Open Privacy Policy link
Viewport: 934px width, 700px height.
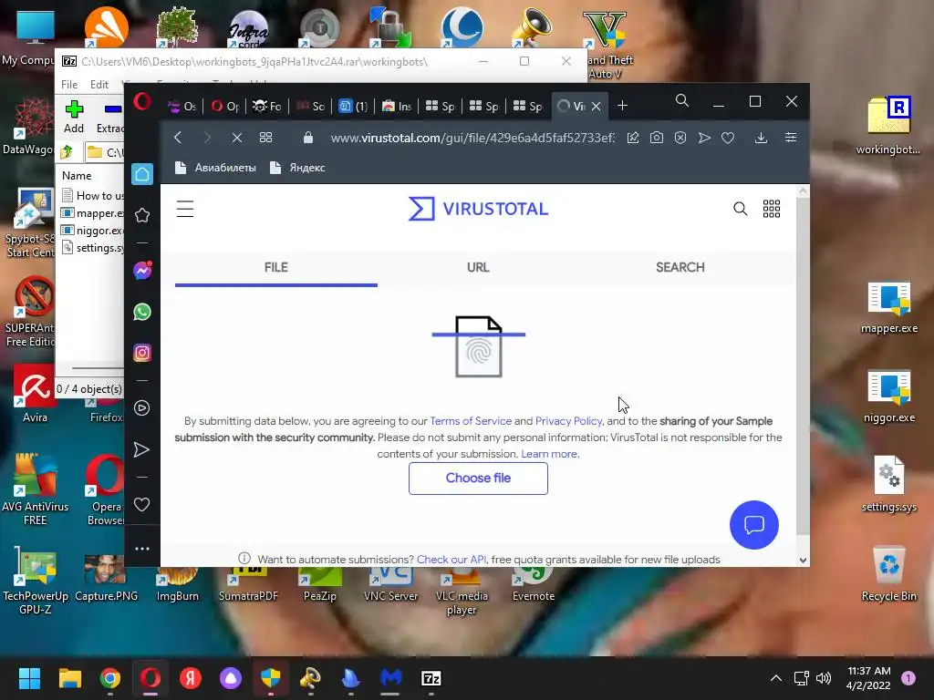(x=569, y=421)
